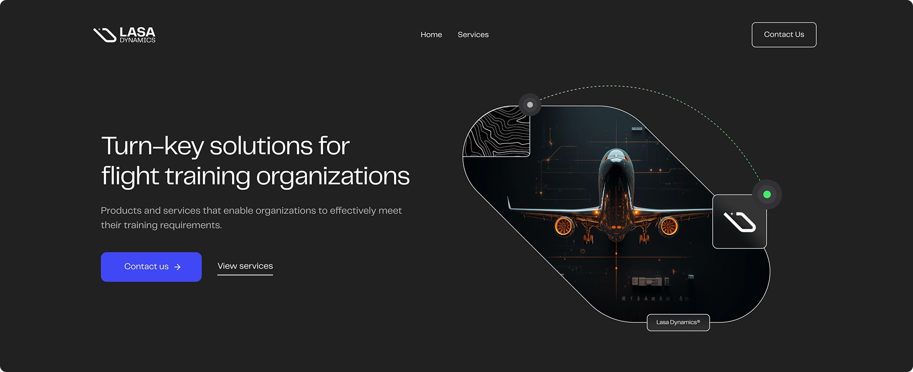
Task: Click the Lasa Dynamics® label badge
Action: 678,323
